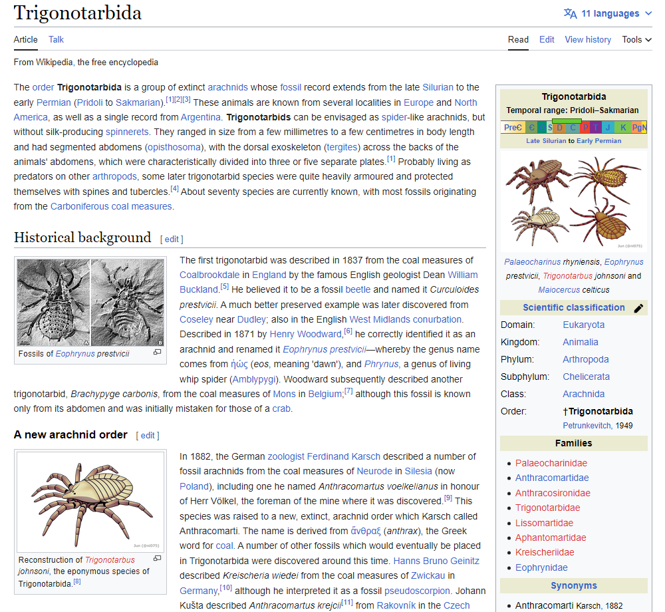The height and width of the screenshot is (612, 665).
Task: Enlarge the Trigonotarbus johnsoni reconstruction image
Action: 158,558
